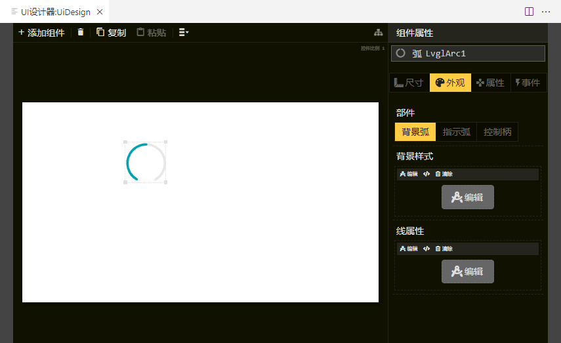561x343 pixels.
Task: Switch to the 事件 tab
Action: tap(528, 83)
